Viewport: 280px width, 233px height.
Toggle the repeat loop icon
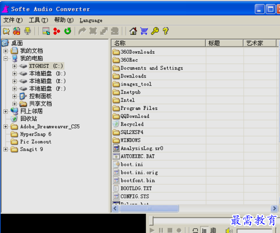tap(195, 230)
